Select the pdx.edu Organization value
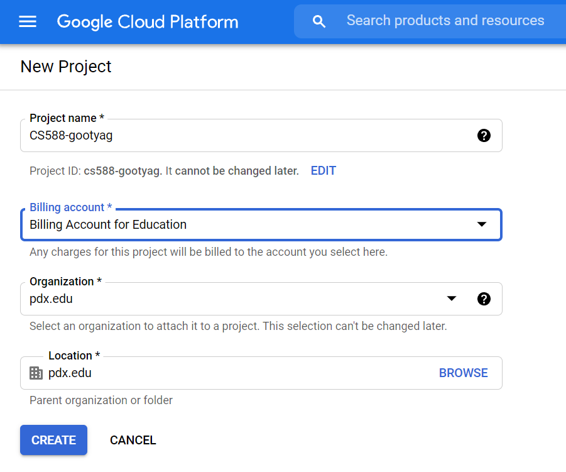Viewport: 566px width, 472px height. (x=51, y=299)
